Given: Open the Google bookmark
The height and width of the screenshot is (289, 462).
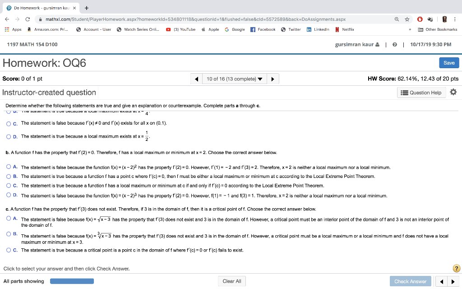Looking at the screenshot, I should click(235, 29).
